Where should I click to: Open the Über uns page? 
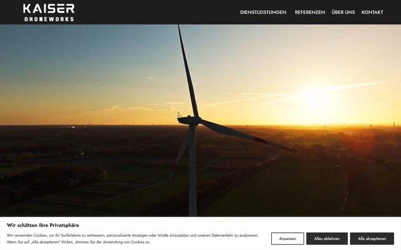tap(343, 12)
